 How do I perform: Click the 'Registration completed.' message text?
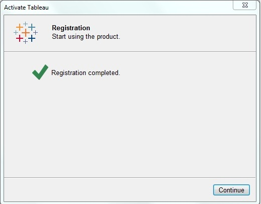point(86,73)
